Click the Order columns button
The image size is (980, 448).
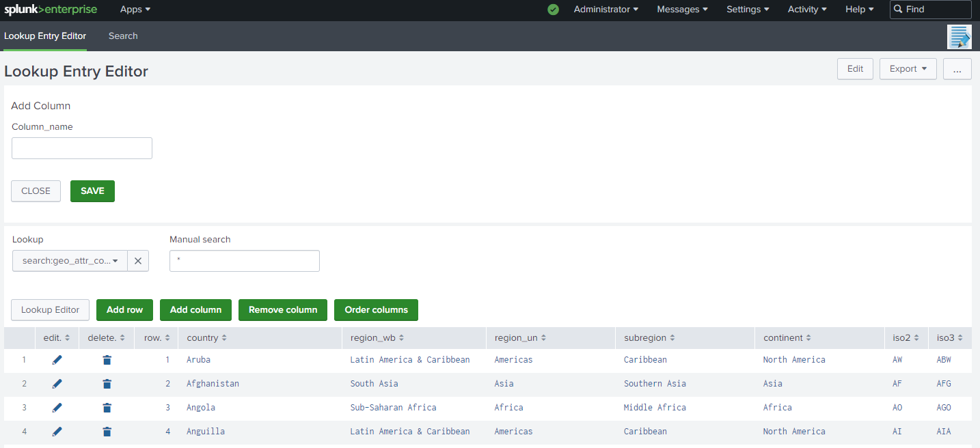(376, 310)
